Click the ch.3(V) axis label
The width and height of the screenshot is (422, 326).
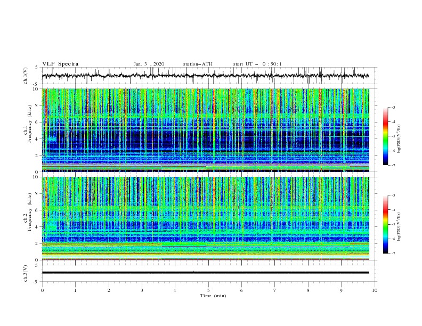coord(26,273)
